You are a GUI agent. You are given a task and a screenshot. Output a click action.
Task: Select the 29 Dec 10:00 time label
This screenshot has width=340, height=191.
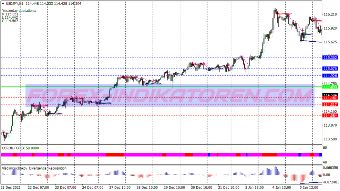coord(174,188)
